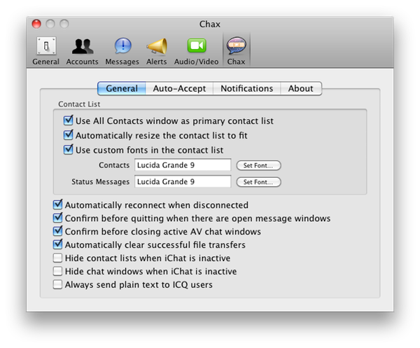Click Set Font button for Contacts
The image size is (420, 348).
(258, 165)
